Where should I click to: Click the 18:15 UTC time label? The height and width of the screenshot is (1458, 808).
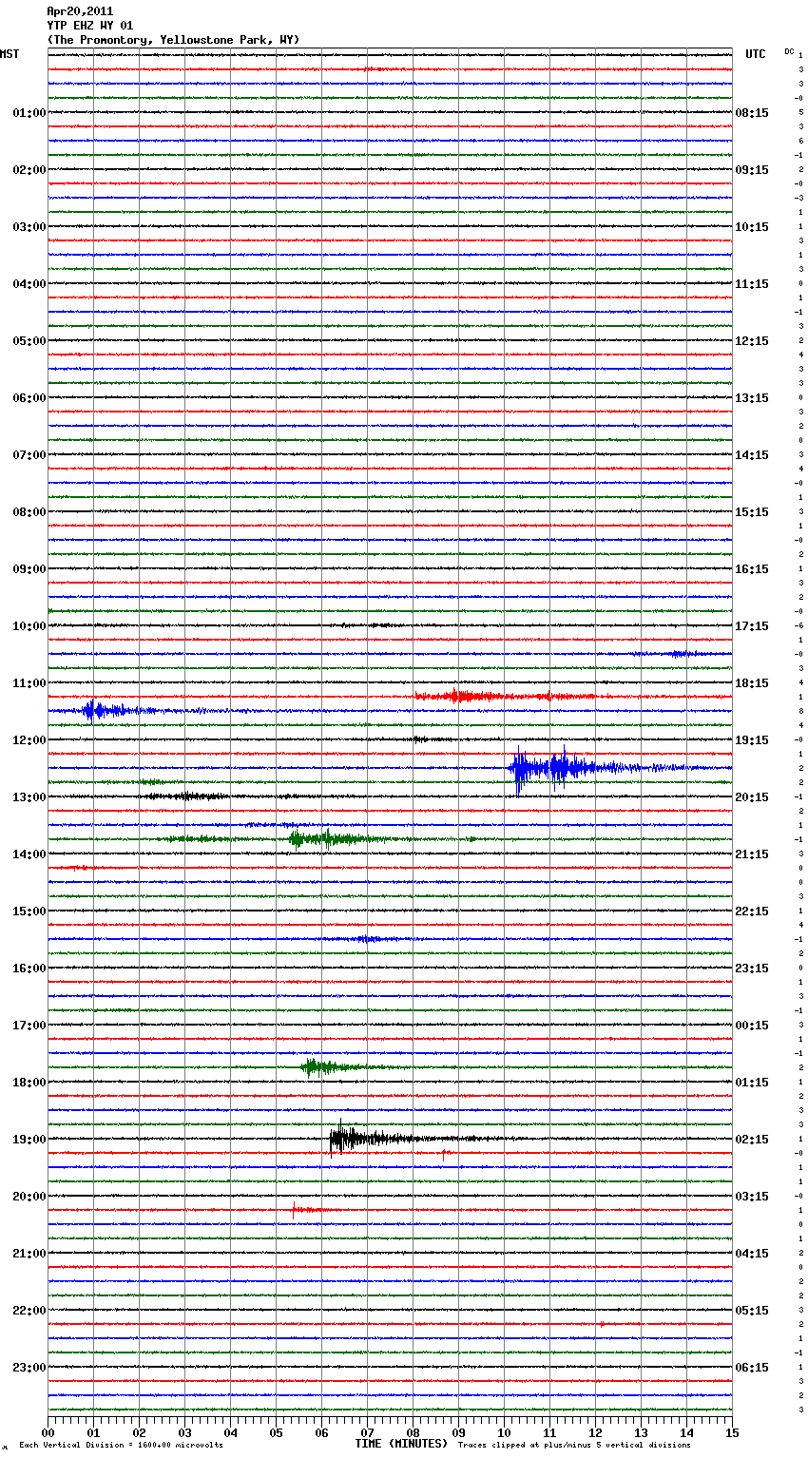pyautogui.click(x=752, y=683)
